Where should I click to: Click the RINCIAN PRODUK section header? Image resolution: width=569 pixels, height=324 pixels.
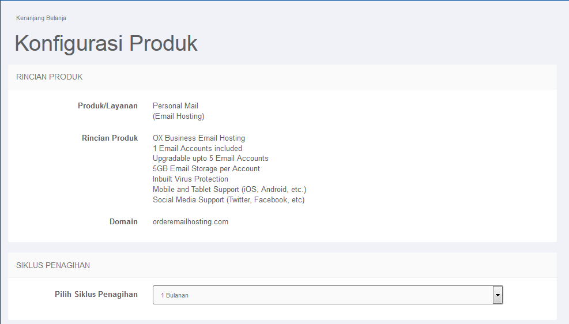click(x=50, y=77)
